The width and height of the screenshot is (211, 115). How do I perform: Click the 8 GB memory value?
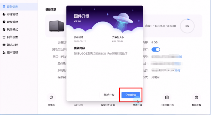(155, 42)
